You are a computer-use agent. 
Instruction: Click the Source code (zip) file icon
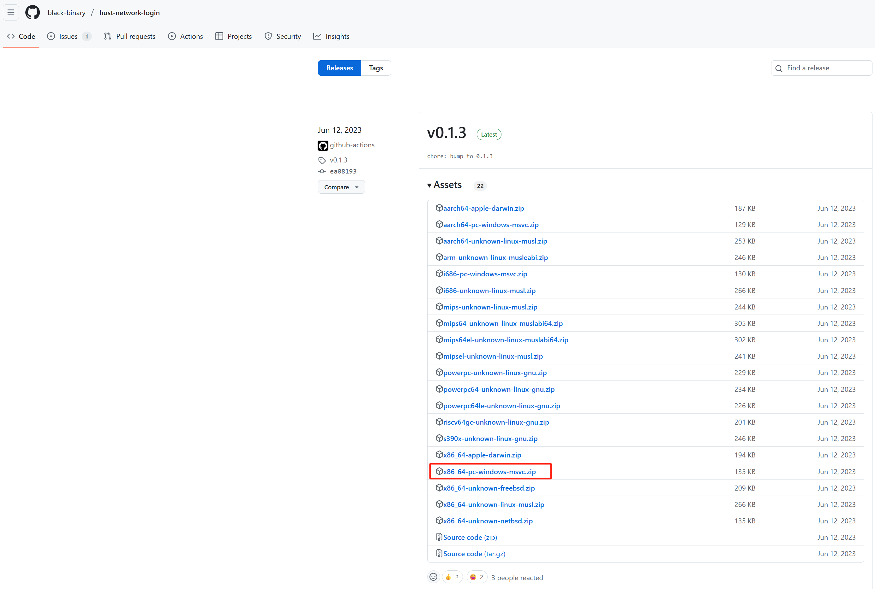coord(439,537)
